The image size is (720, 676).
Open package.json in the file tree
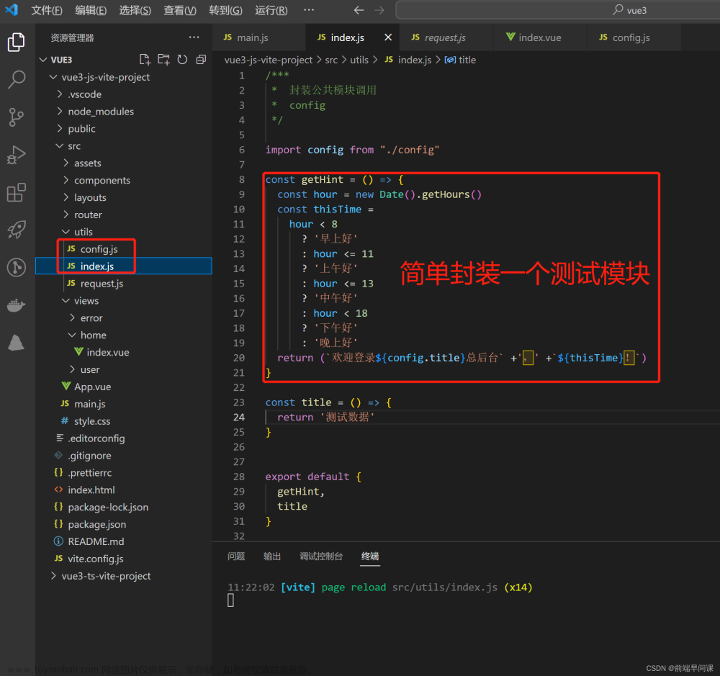[124, 524]
